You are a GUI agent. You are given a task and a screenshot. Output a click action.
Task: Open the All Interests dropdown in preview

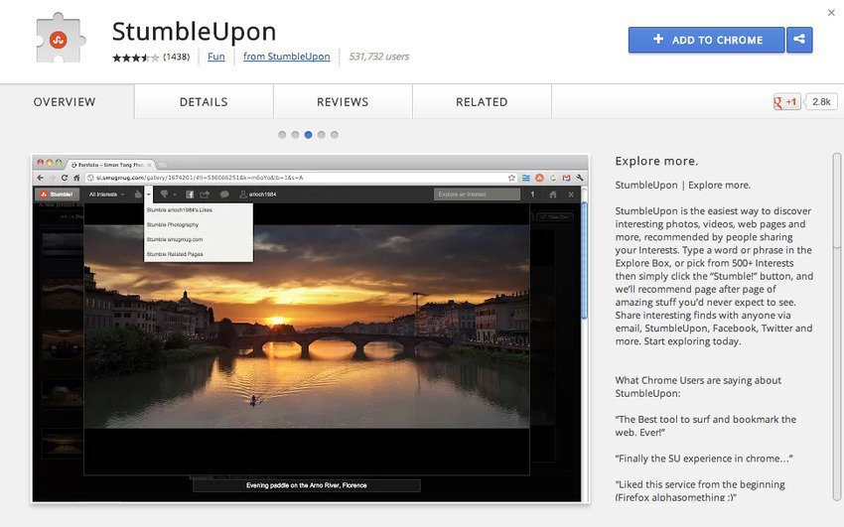coord(106,195)
